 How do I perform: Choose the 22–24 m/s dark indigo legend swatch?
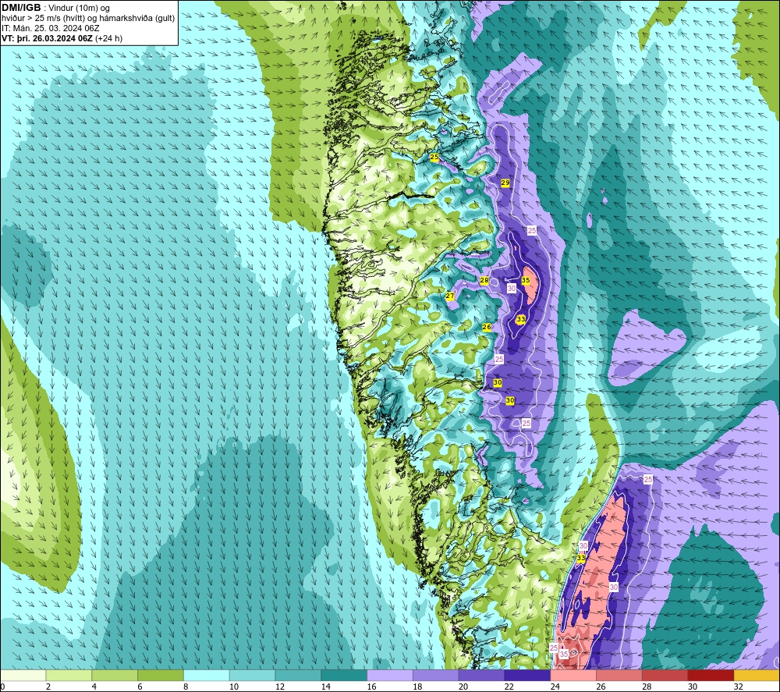[527, 675]
